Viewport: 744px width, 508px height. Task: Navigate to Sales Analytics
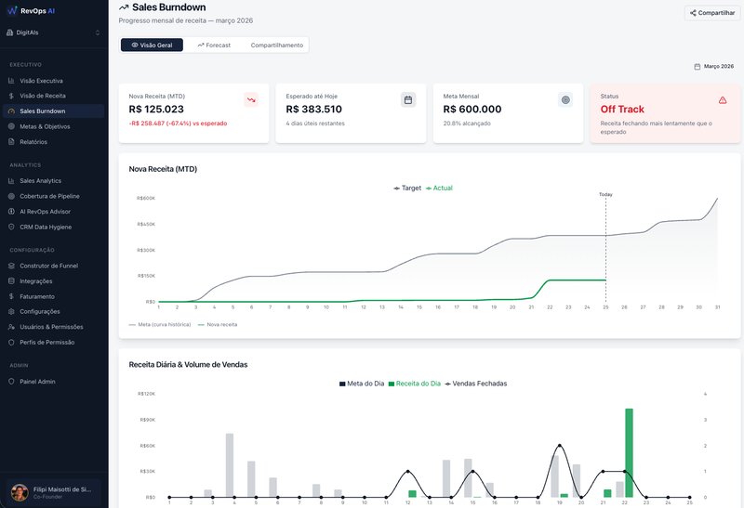point(54,180)
